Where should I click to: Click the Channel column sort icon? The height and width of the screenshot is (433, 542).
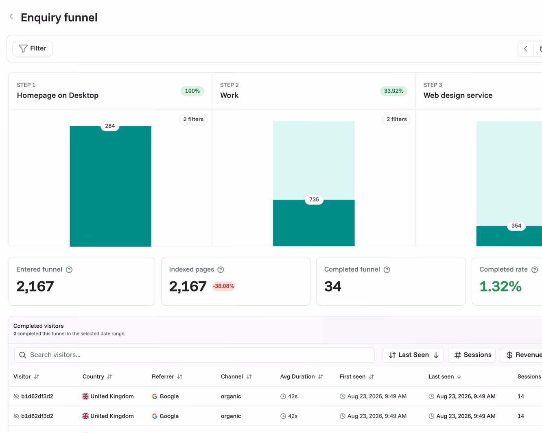click(249, 377)
